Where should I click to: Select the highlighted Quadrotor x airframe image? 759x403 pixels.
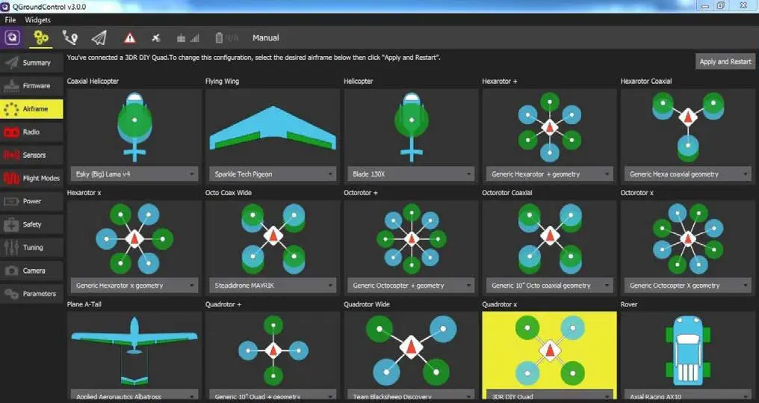pyautogui.click(x=549, y=350)
